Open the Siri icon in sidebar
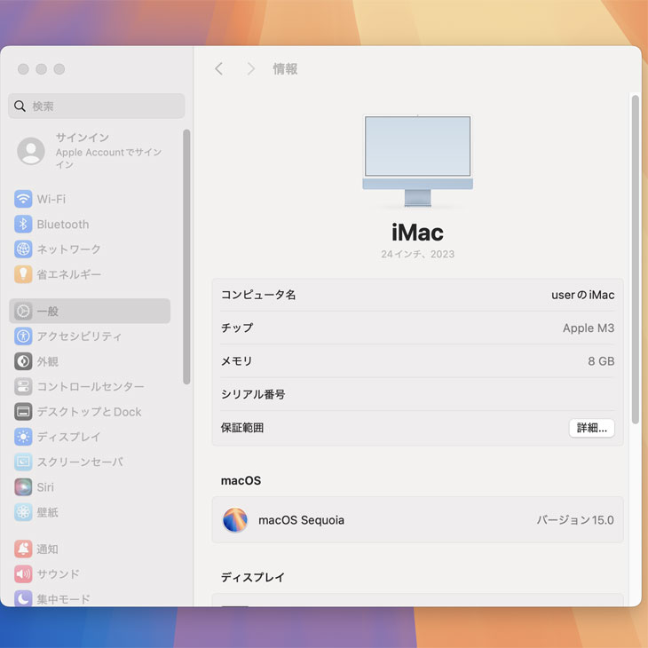 (x=23, y=486)
